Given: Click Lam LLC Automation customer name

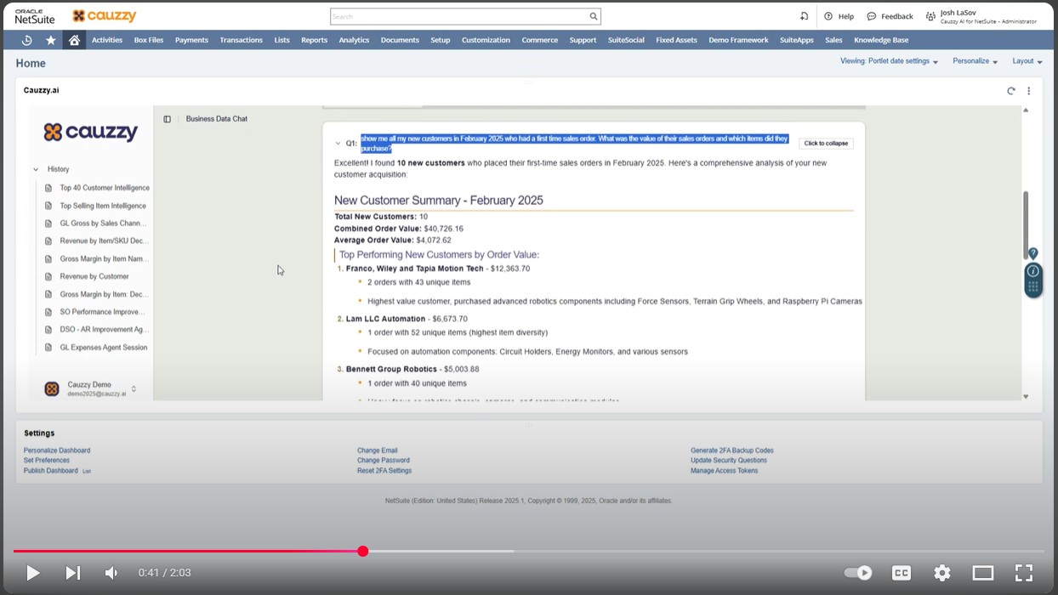Looking at the screenshot, I should tap(385, 319).
